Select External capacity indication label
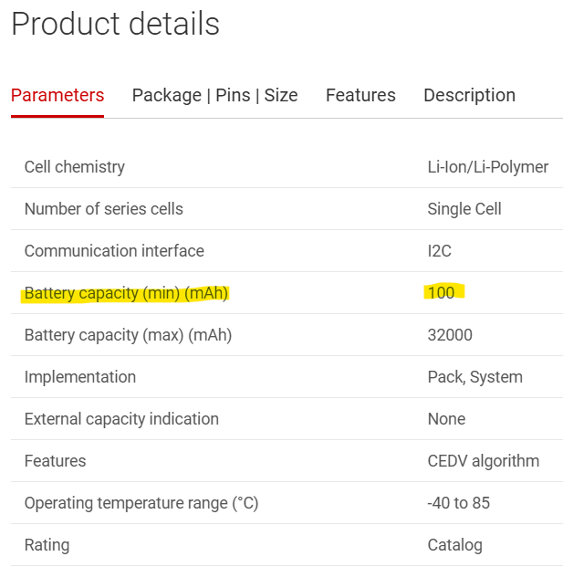The height and width of the screenshot is (567, 563). (x=121, y=419)
